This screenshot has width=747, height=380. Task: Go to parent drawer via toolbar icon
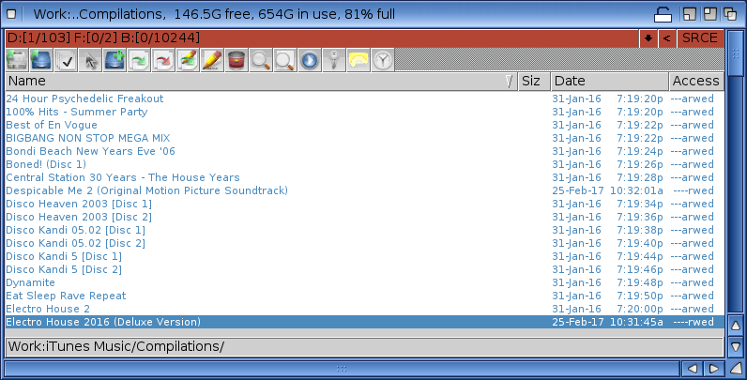pyautogui.click(x=41, y=60)
